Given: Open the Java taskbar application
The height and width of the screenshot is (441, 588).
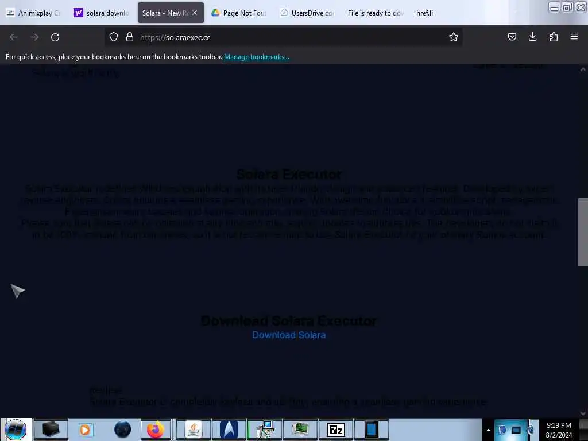Looking at the screenshot, I should (194, 430).
